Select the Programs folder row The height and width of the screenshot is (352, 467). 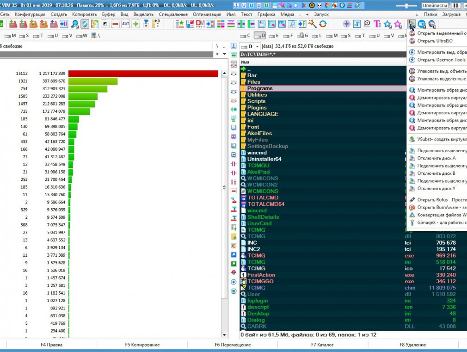point(323,88)
